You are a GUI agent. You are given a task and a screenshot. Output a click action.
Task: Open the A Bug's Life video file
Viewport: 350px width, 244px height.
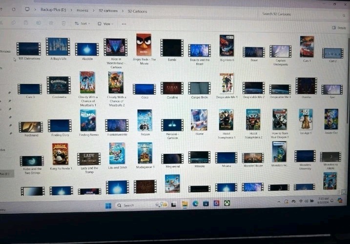(58, 47)
